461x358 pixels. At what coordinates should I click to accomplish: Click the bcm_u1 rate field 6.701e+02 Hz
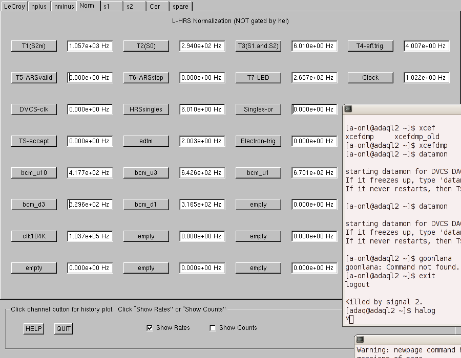(x=315, y=173)
